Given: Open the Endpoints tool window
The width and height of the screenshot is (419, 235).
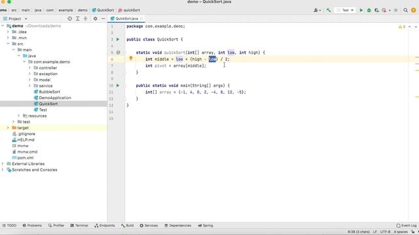Looking at the screenshot, I should coord(105,225).
